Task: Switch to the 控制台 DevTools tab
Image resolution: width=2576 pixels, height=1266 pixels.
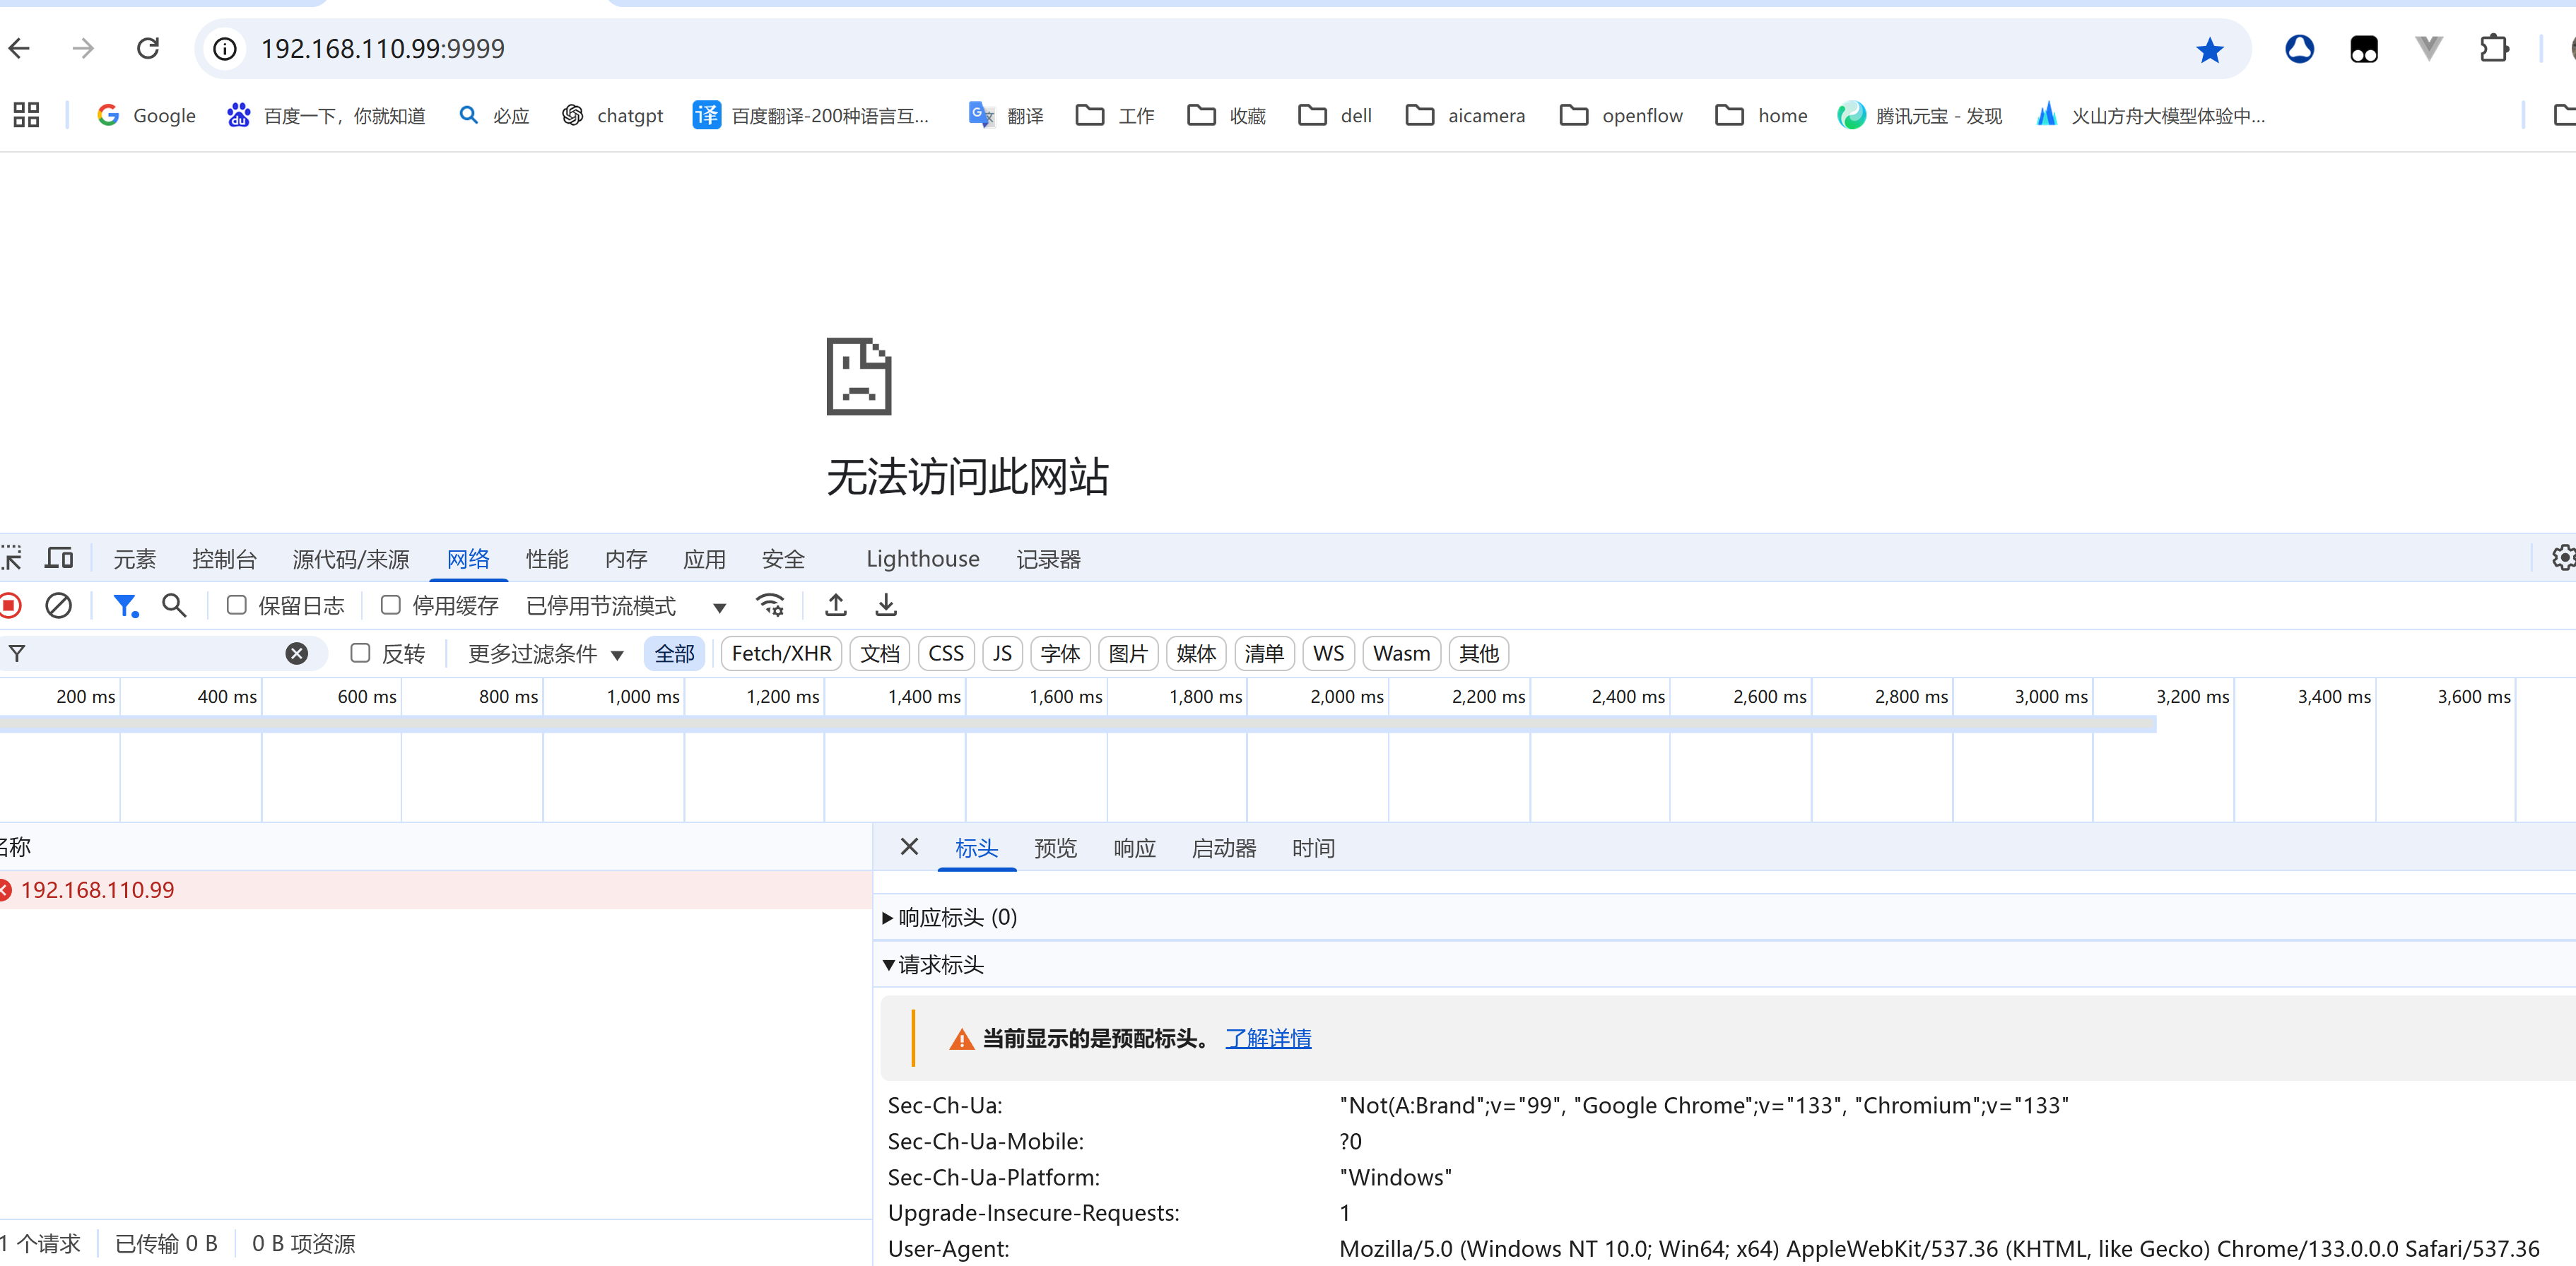Action: point(224,559)
